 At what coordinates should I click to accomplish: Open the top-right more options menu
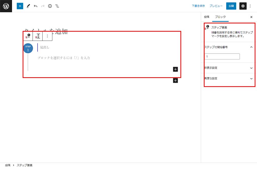tap(250, 6)
